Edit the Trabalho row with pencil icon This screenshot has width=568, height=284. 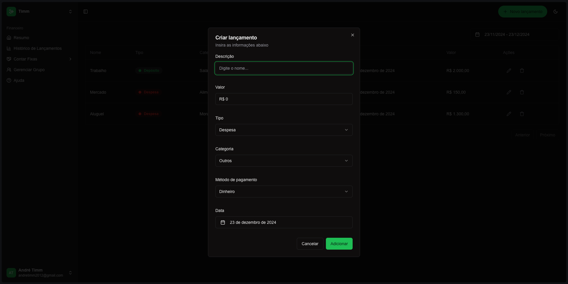click(x=509, y=71)
